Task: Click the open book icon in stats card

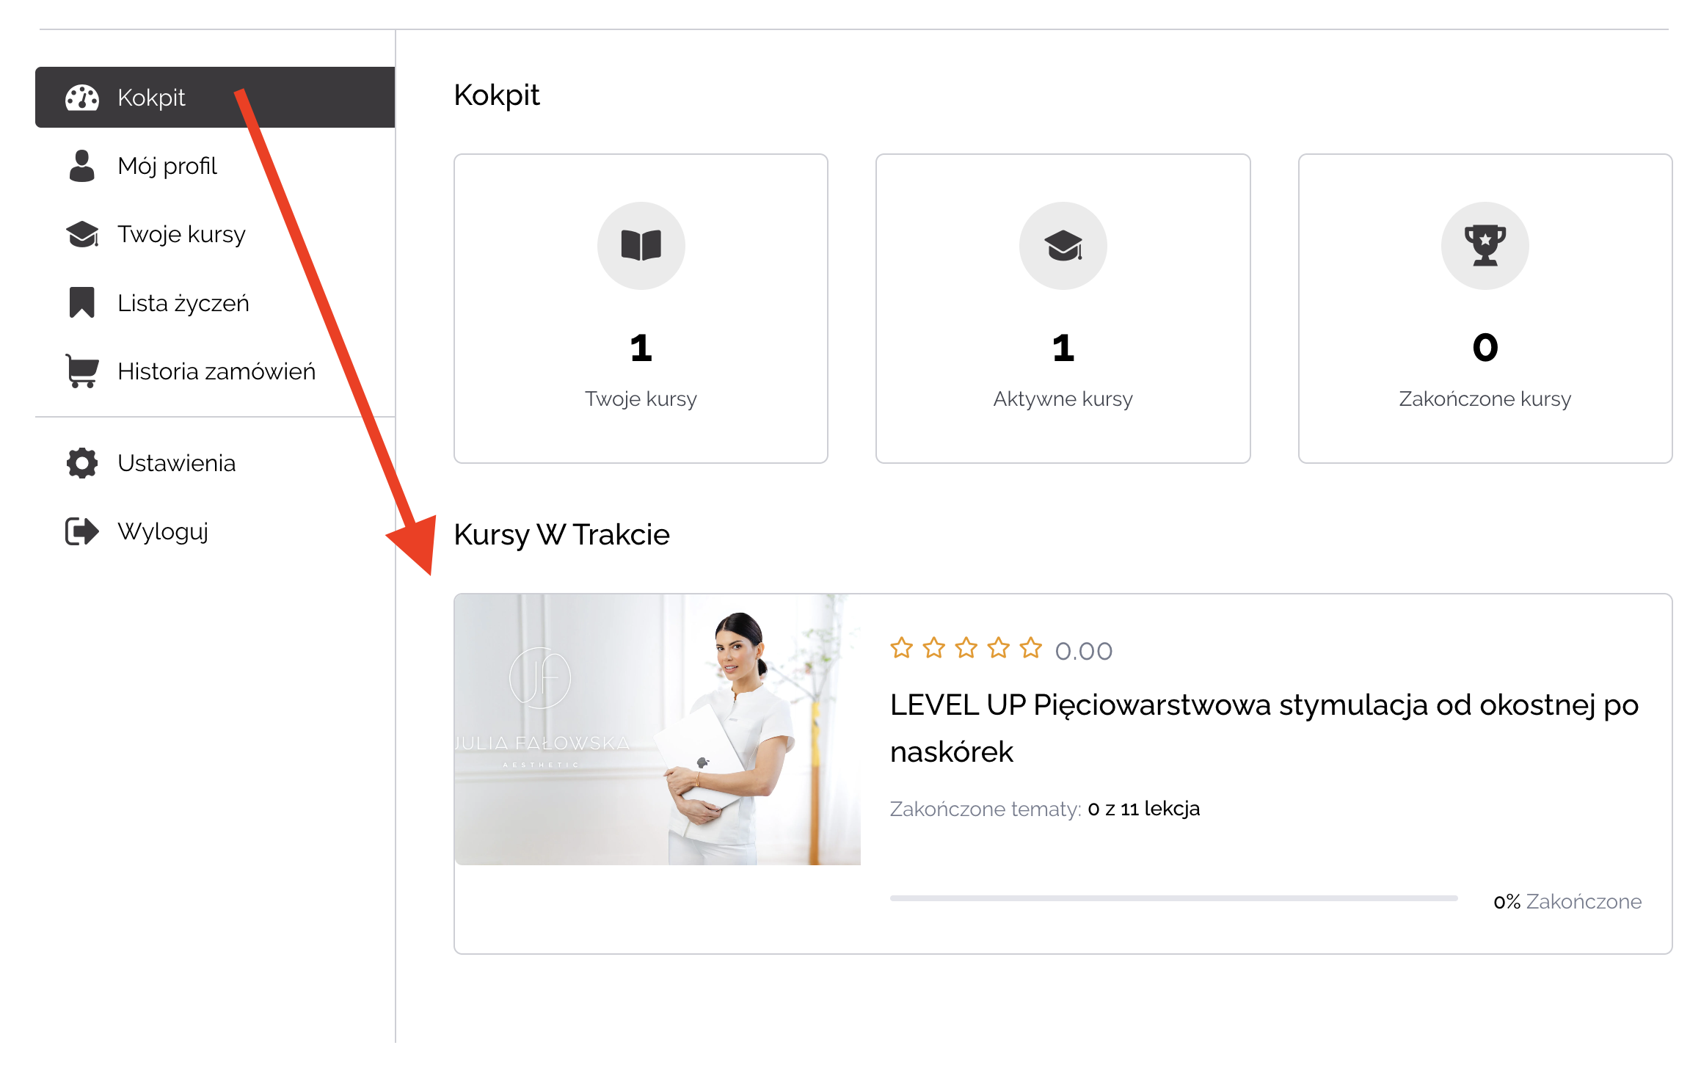Action: 641,245
